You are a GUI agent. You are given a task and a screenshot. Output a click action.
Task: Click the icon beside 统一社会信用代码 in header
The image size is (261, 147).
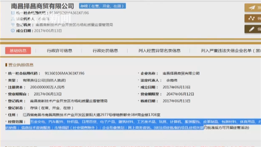(13, 13)
